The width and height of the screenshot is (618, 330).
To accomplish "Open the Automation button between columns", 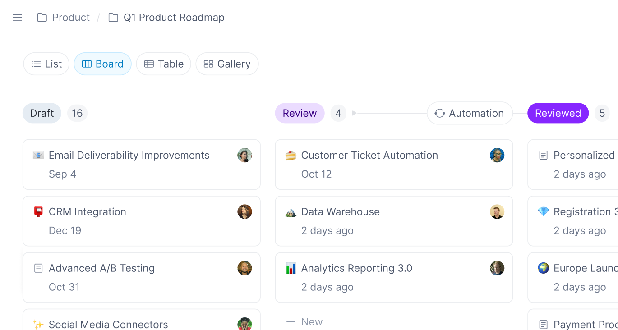I will pyautogui.click(x=470, y=113).
